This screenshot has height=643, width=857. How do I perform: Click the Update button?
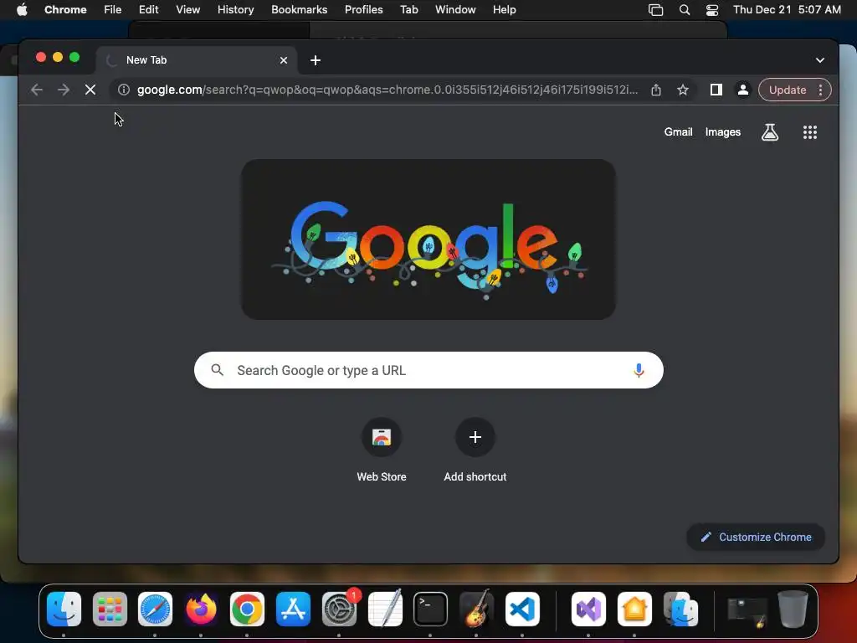[x=788, y=90]
